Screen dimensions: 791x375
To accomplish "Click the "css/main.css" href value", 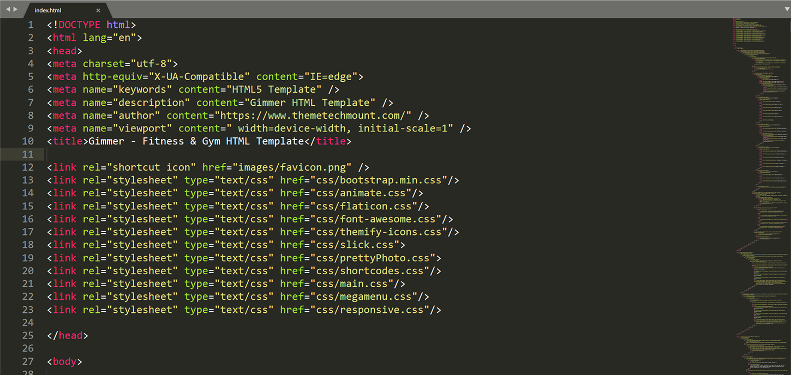I will pyautogui.click(x=352, y=284).
